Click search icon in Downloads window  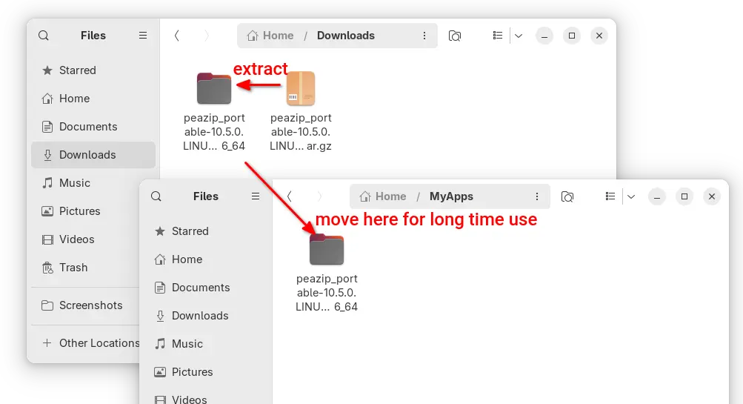(x=44, y=36)
